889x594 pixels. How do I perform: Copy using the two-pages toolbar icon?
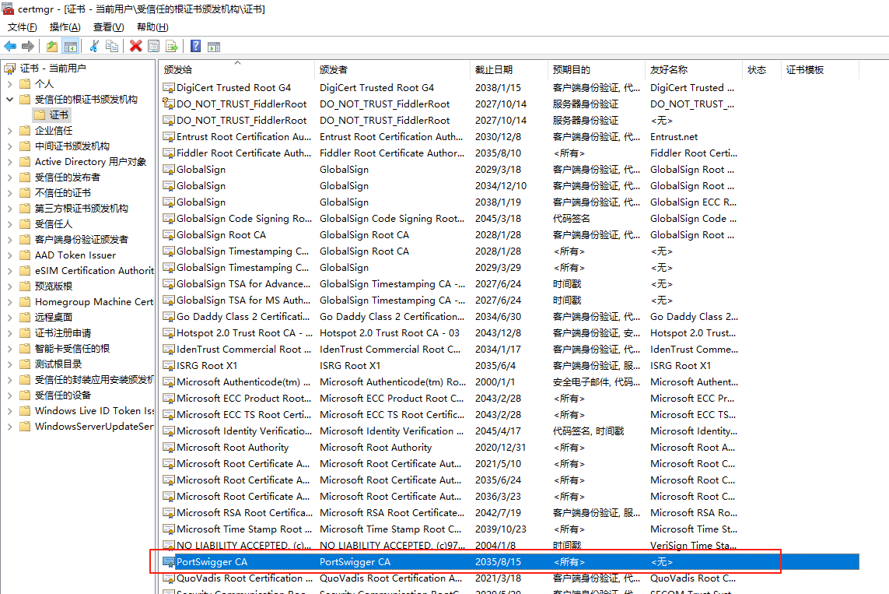pos(112,47)
